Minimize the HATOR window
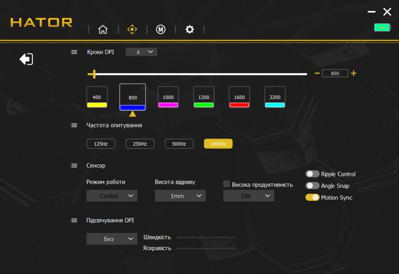The image size is (399, 274). pyautogui.click(x=372, y=12)
